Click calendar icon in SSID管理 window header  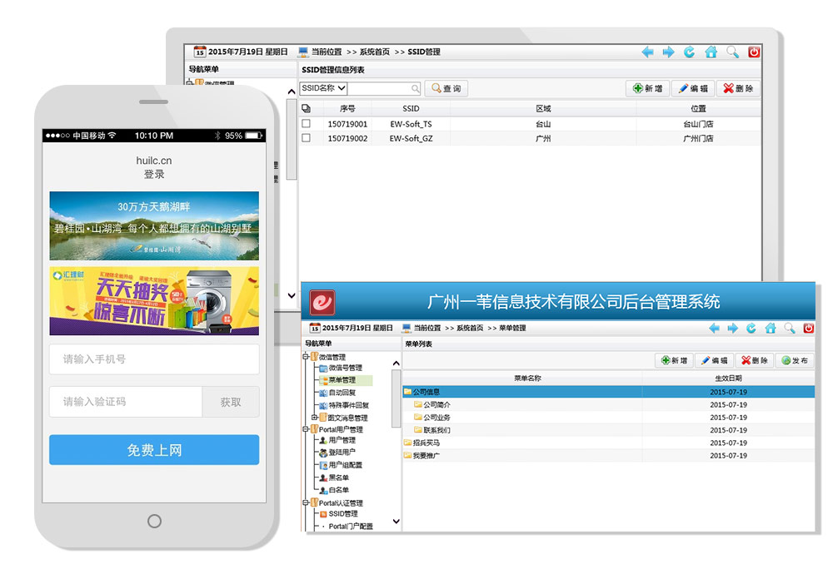click(200, 52)
